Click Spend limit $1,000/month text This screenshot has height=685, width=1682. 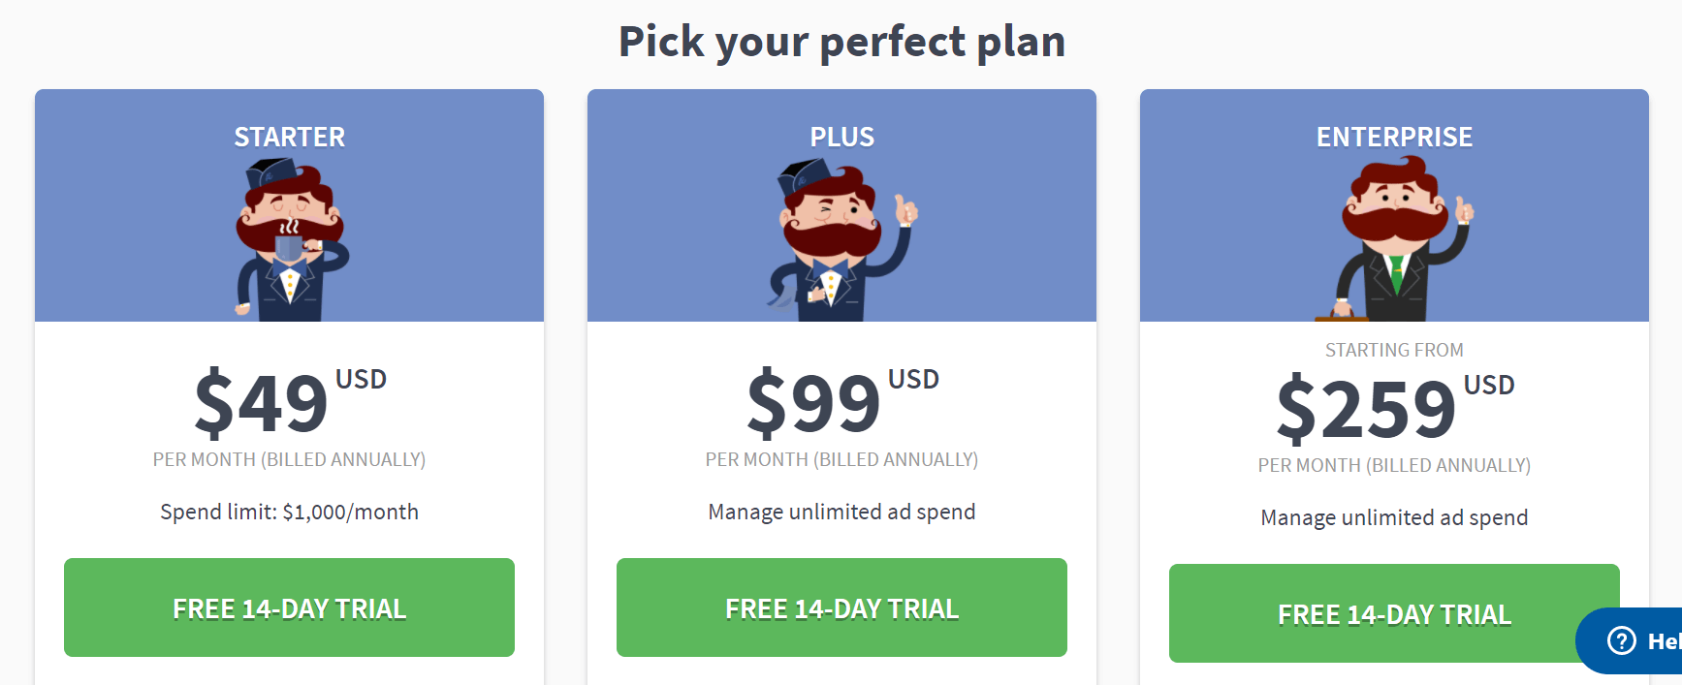[x=289, y=512]
